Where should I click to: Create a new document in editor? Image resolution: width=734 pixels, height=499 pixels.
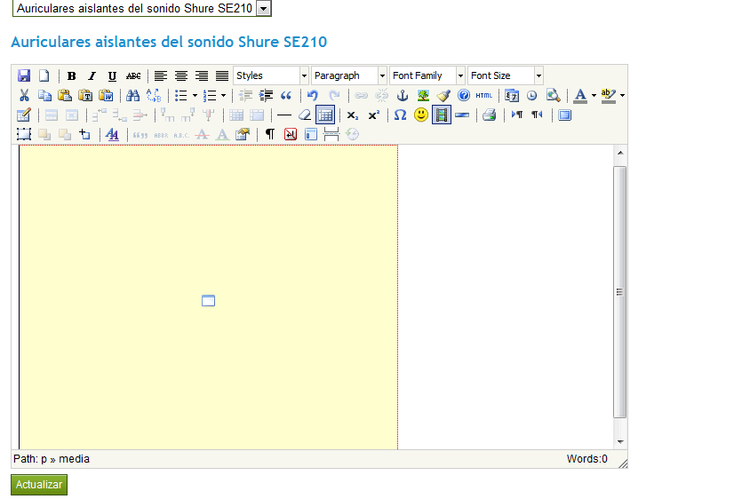tap(44, 75)
